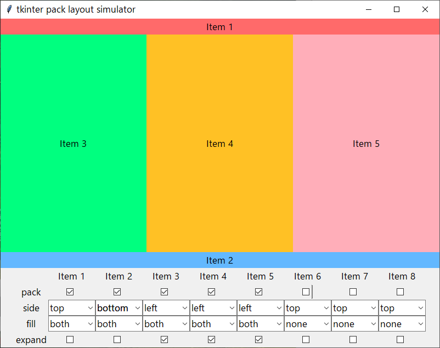Open the side dropdown for Item 4

click(213, 308)
